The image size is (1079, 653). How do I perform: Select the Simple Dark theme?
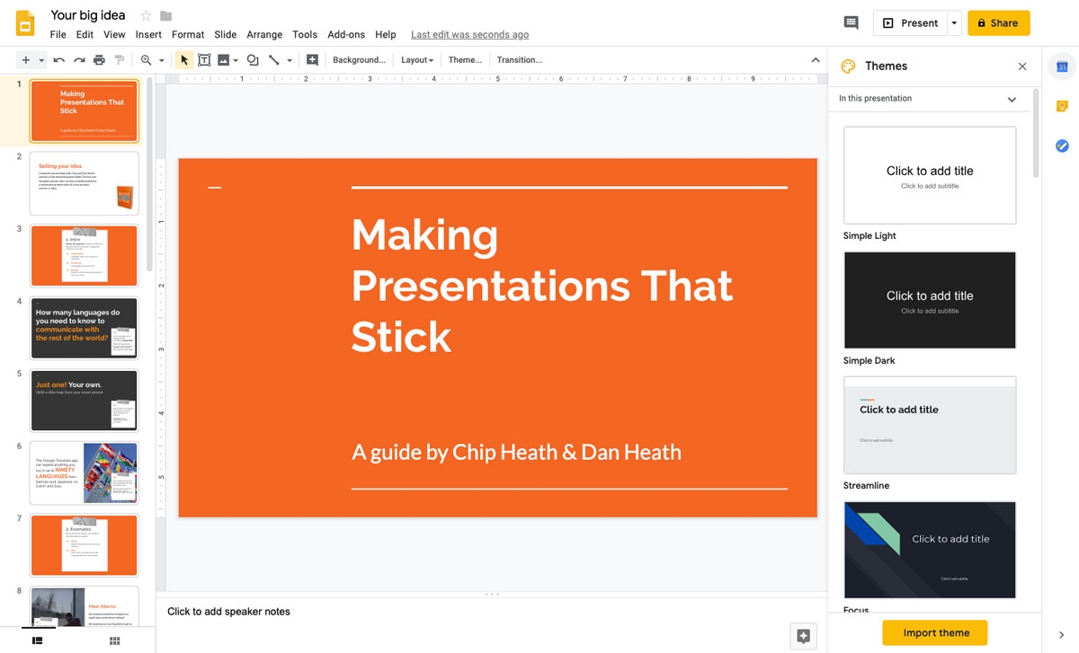click(929, 300)
